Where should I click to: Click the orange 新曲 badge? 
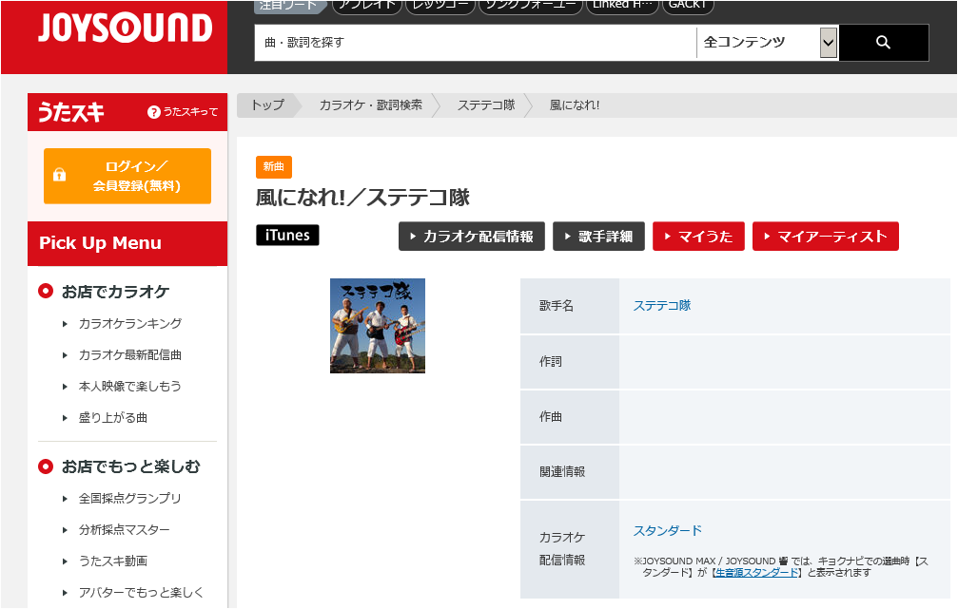[x=274, y=166]
